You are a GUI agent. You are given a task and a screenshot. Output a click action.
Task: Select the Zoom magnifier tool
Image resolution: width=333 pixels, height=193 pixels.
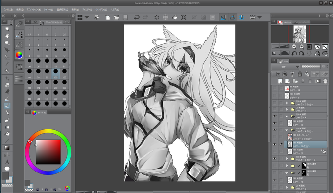click(7, 29)
